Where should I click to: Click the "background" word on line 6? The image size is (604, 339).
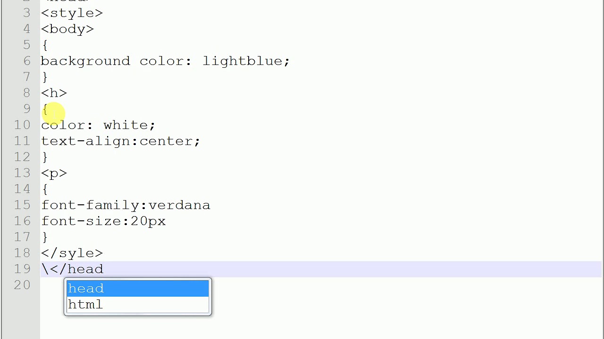(85, 61)
